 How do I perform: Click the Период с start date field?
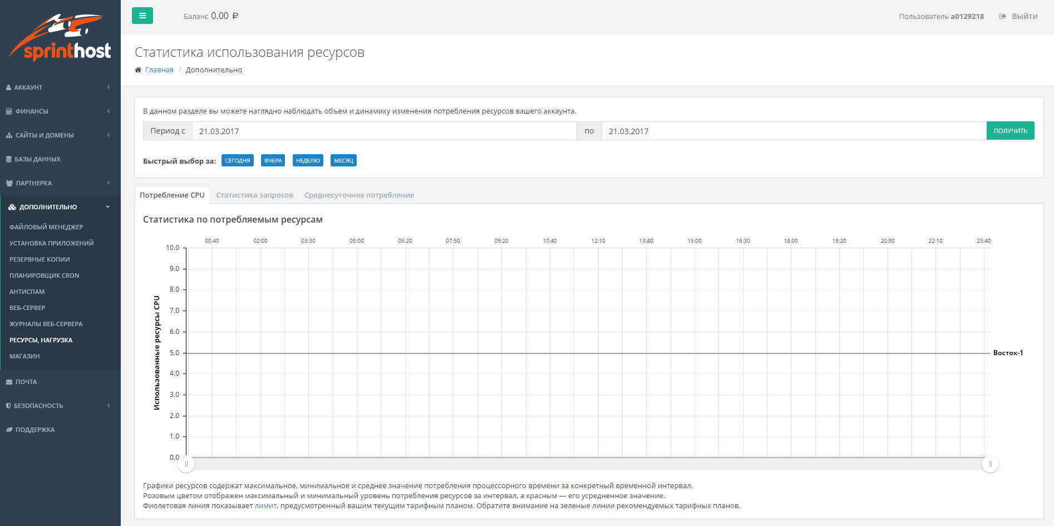pos(384,131)
